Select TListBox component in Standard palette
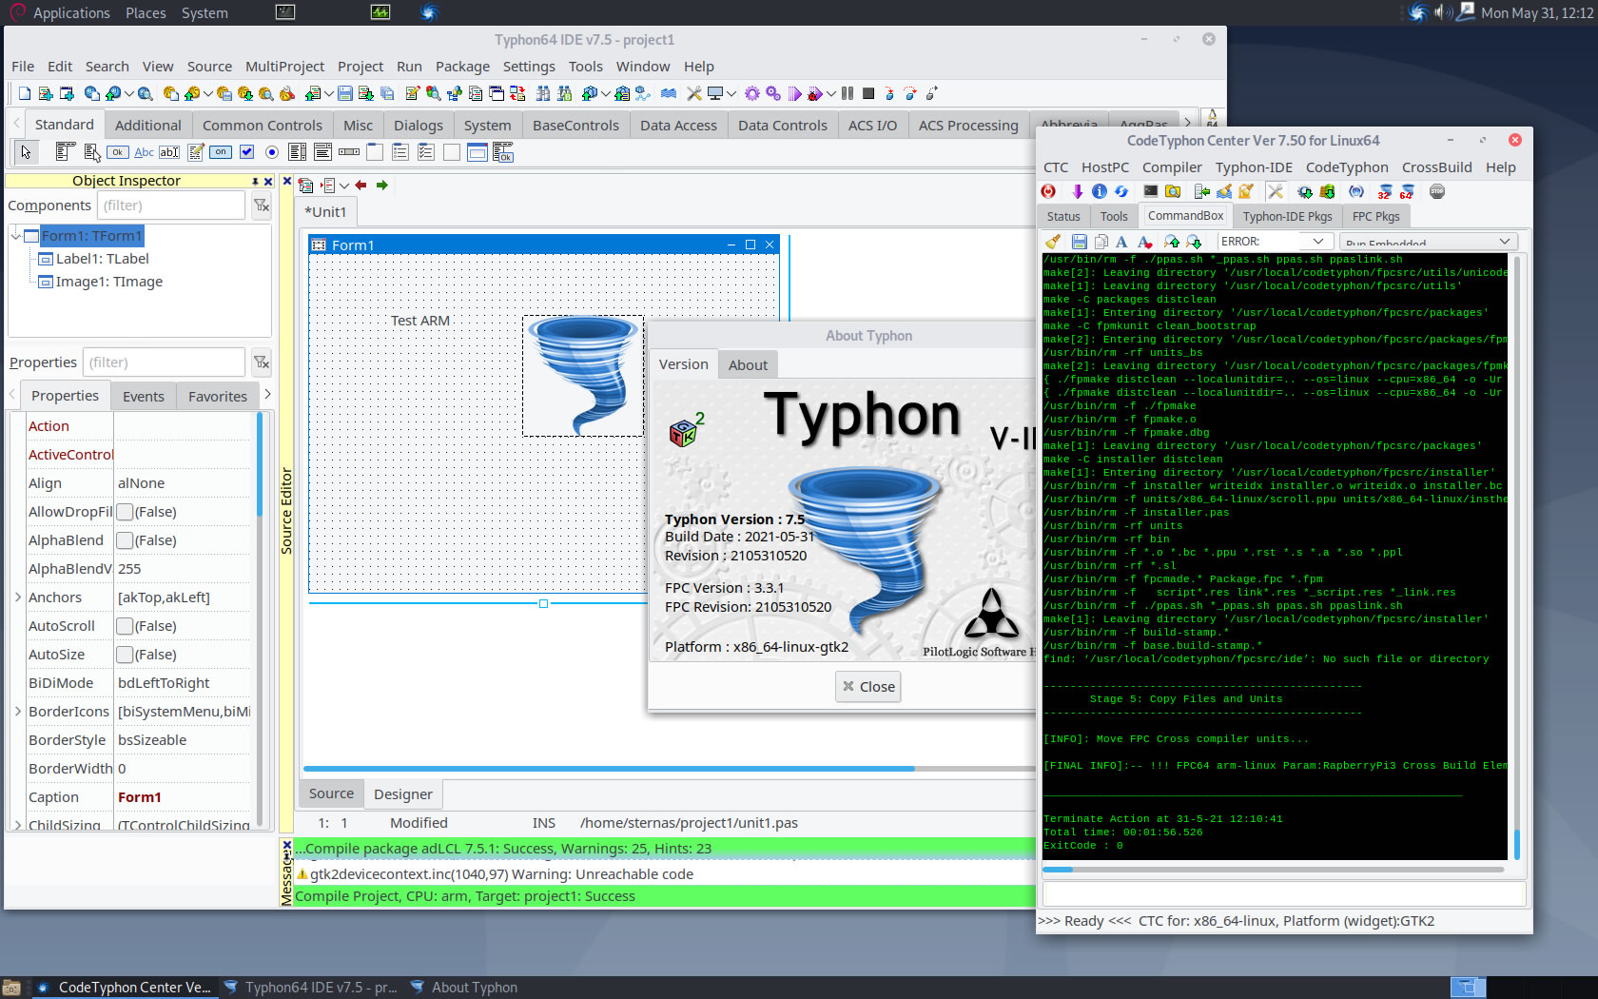1598x999 pixels. [297, 152]
